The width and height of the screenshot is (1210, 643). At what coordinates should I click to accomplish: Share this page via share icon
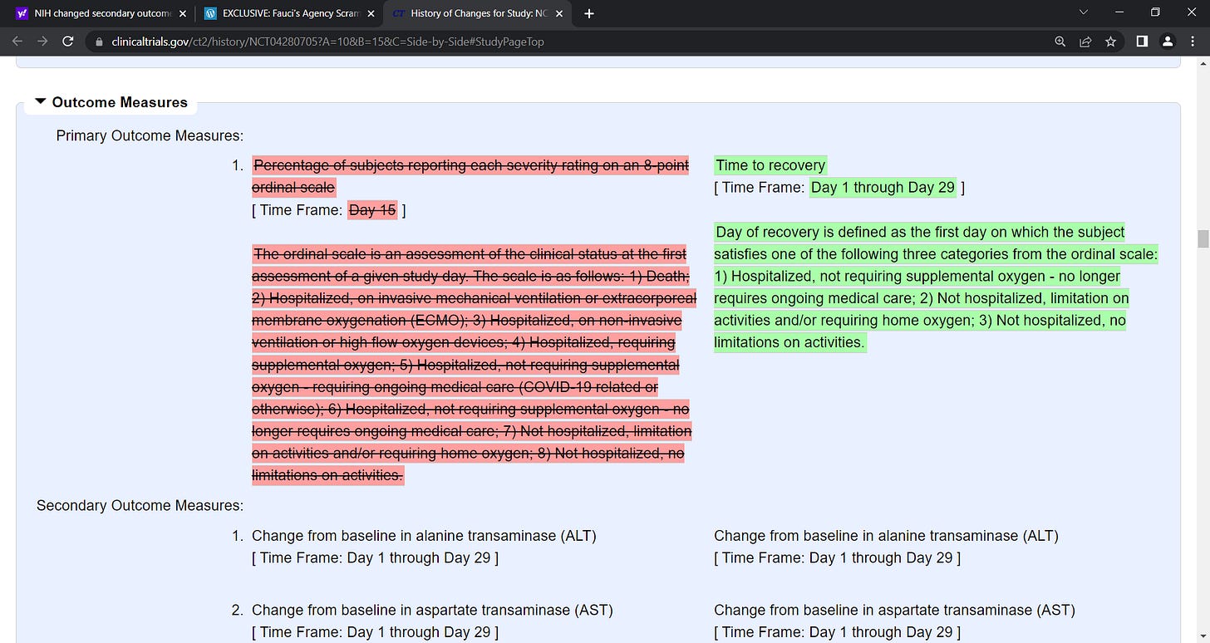click(1085, 42)
